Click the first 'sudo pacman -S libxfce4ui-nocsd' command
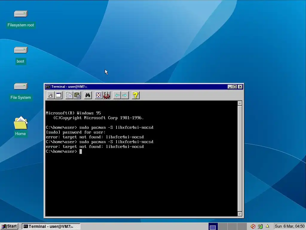Screen dimensions: 306x230 (116, 127)
